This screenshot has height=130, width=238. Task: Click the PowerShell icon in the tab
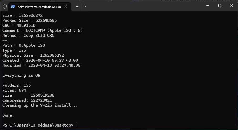coord(13,7)
